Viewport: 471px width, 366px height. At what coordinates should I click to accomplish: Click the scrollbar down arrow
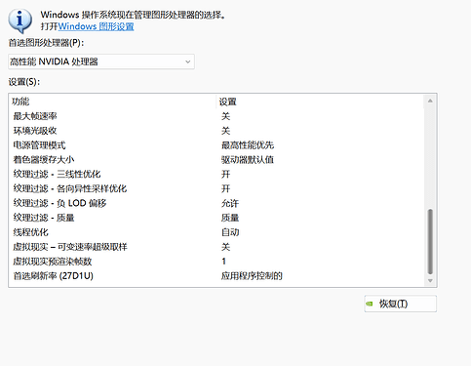pyautogui.click(x=430, y=280)
